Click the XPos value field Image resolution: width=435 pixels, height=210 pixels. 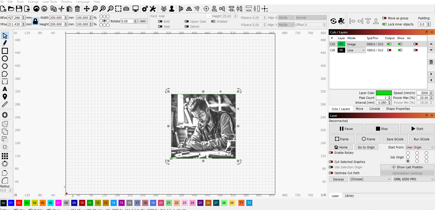(x=14, y=18)
